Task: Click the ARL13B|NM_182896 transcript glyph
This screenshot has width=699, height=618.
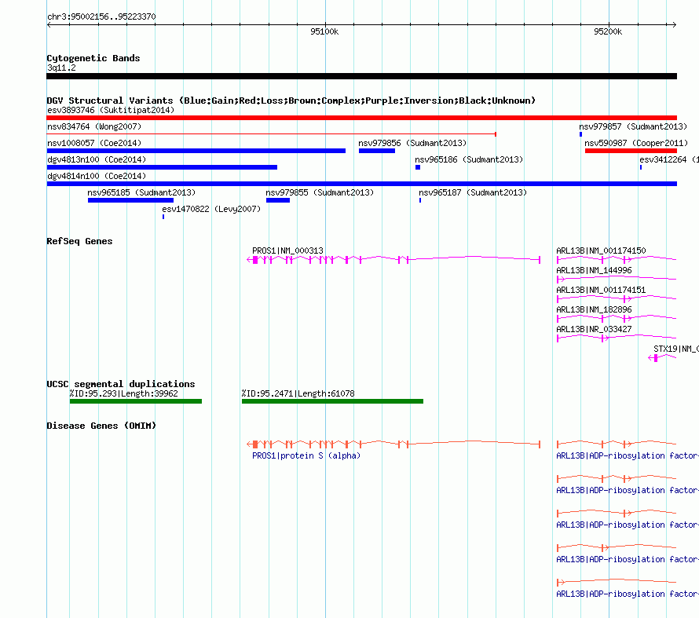Action: 617,319
